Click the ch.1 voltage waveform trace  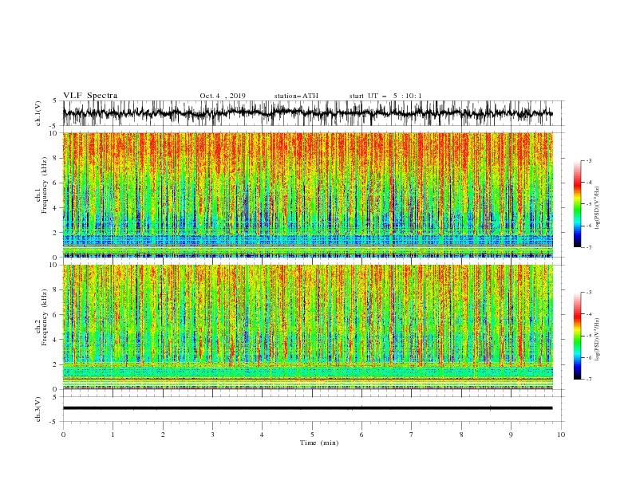tap(307, 113)
